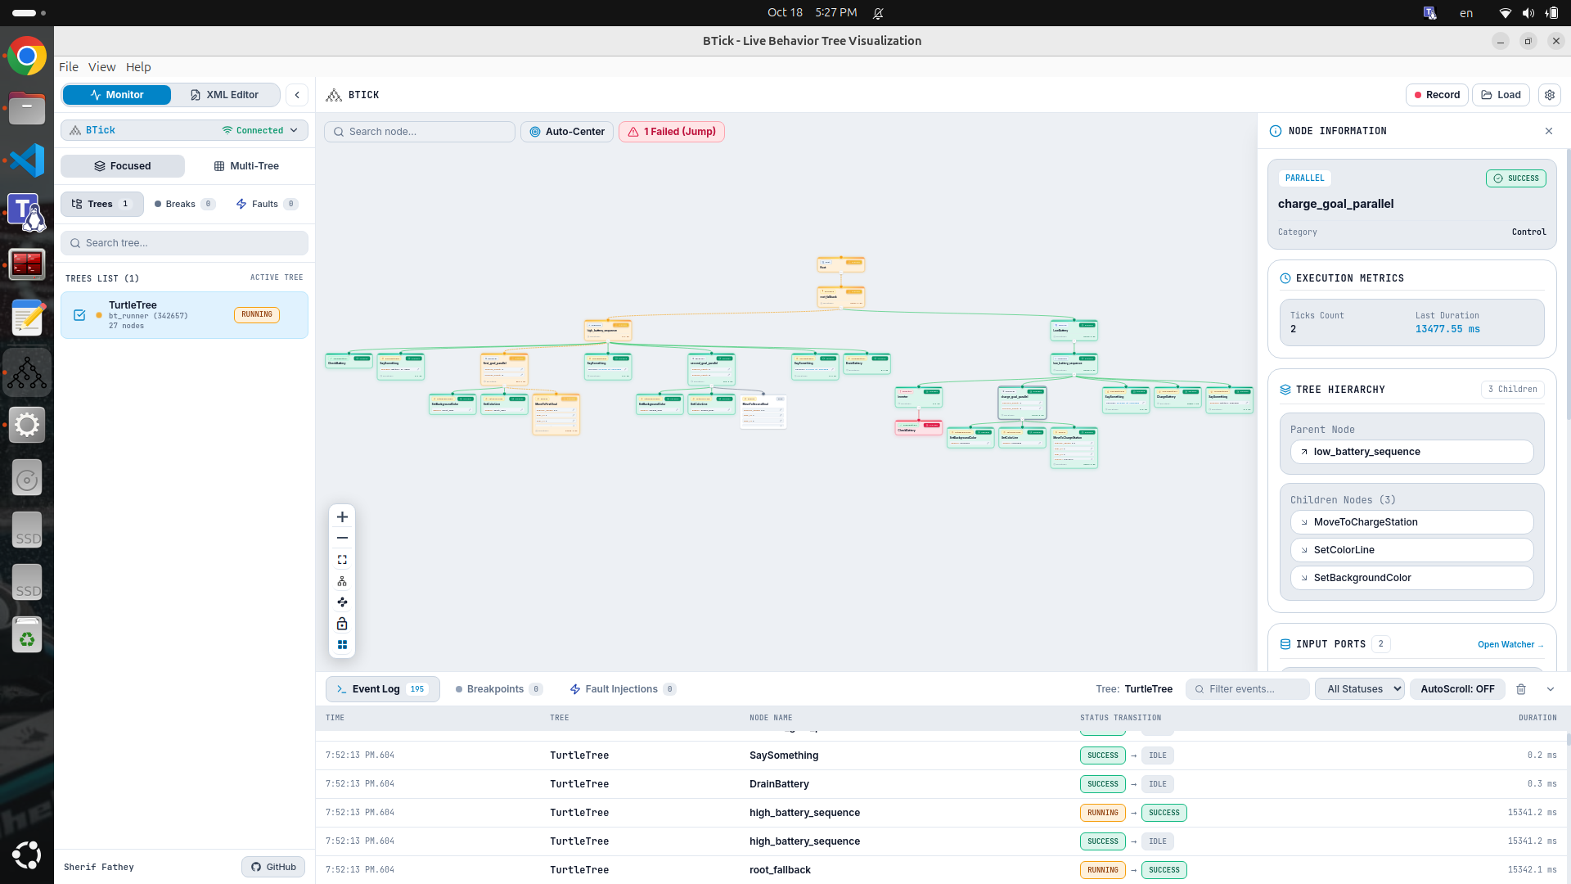Go to parent low_battery_sequence node
This screenshot has width=1571, height=884.
point(1411,452)
